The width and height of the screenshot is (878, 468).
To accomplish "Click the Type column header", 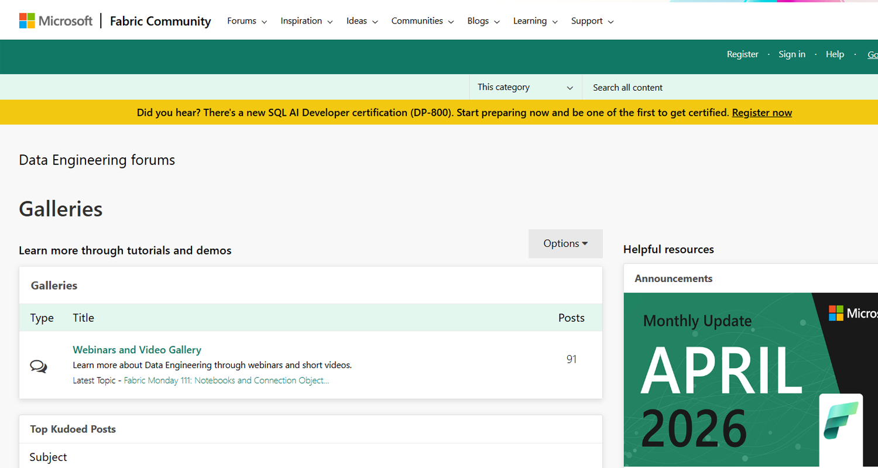I will 42,318.
